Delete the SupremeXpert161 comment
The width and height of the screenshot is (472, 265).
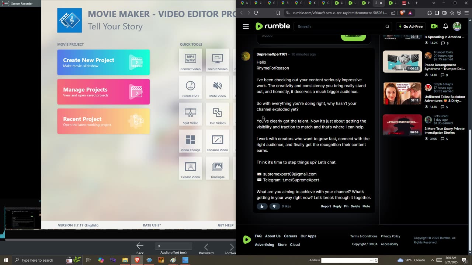click(x=355, y=206)
